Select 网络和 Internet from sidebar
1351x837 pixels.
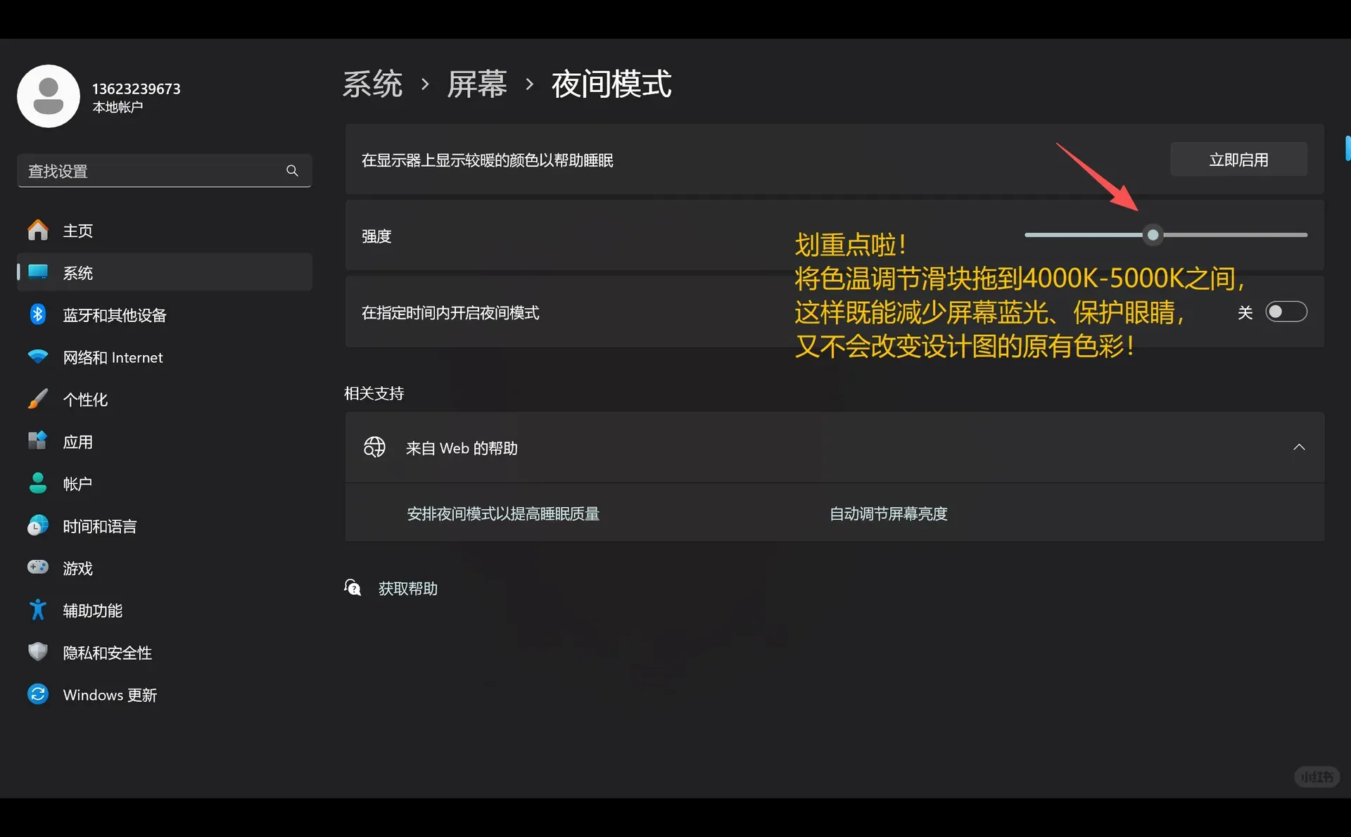113,357
